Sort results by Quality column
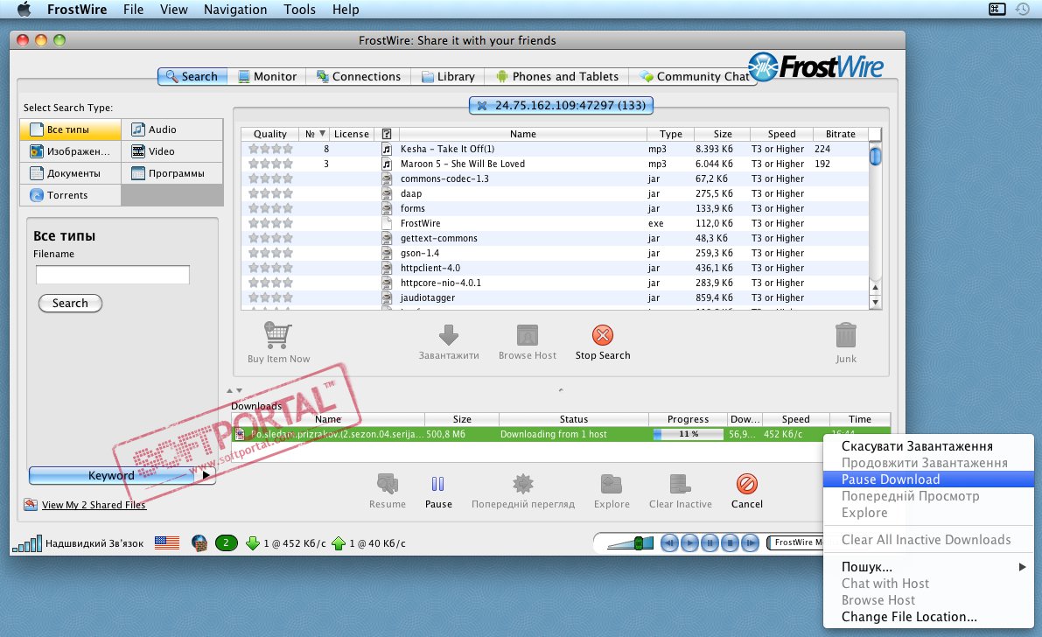 click(x=269, y=135)
